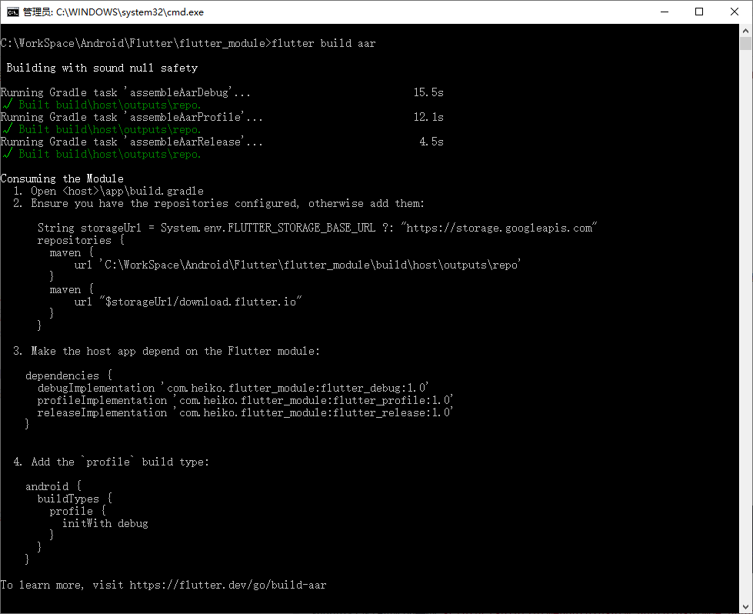The height and width of the screenshot is (614, 753).
Task: Click the maximize window button
Action: point(698,12)
